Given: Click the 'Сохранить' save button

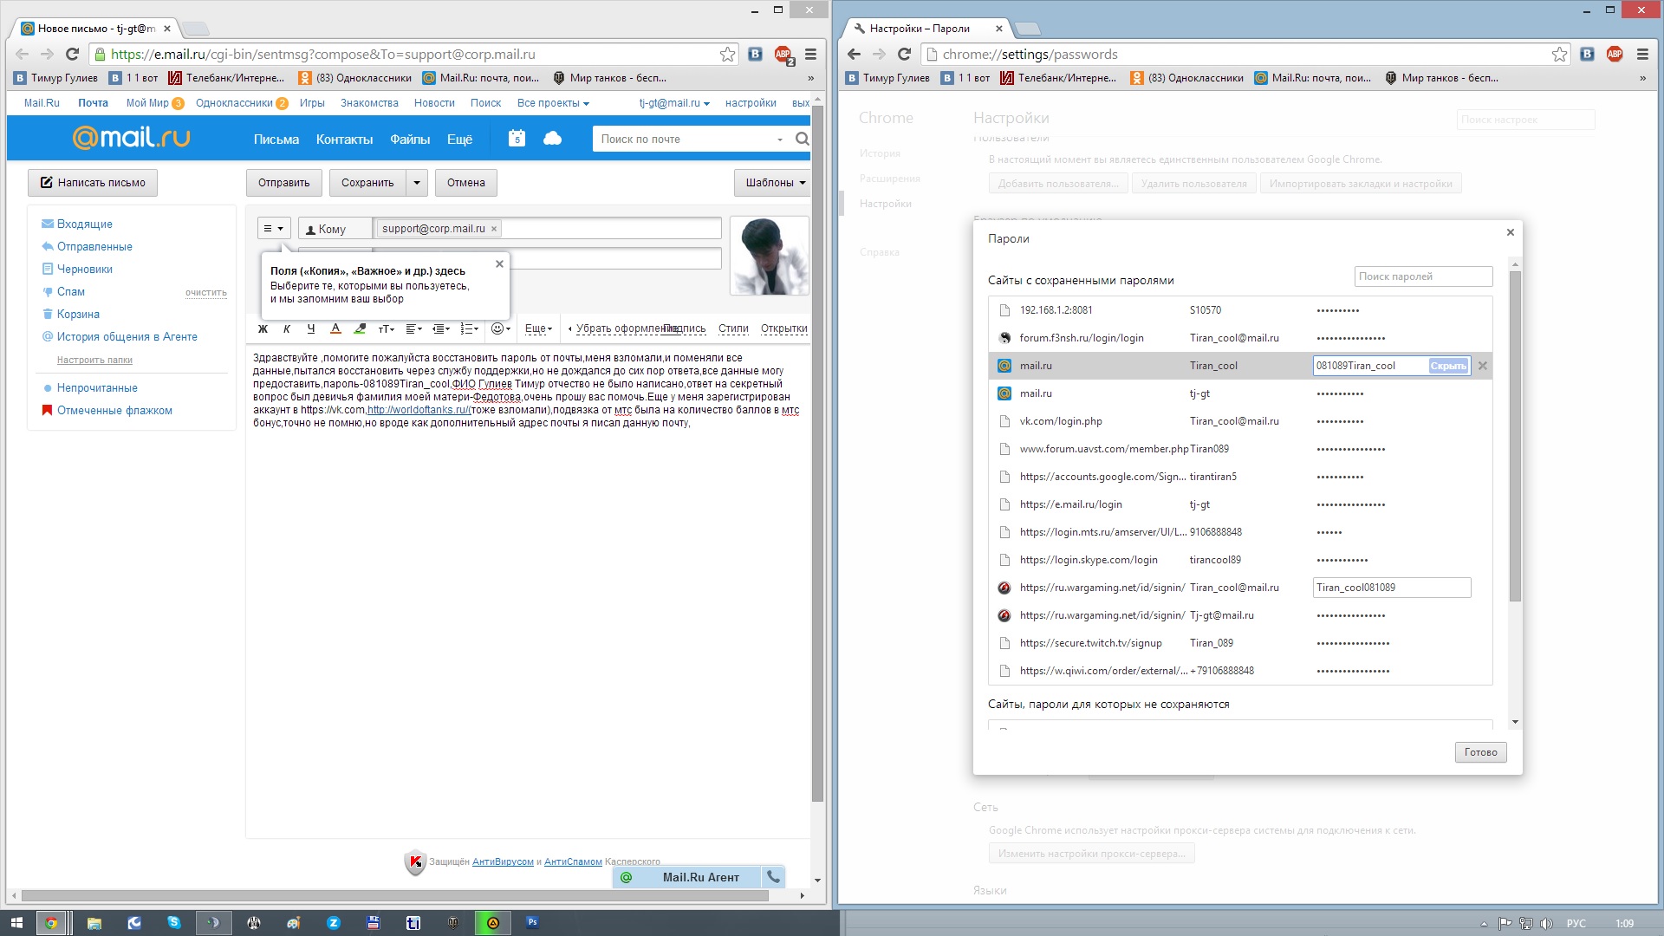Looking at the screenshot, I should pos(367,183).
